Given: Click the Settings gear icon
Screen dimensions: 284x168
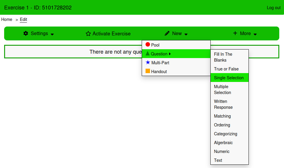Looking at the screenshot, I should [26, 34].
